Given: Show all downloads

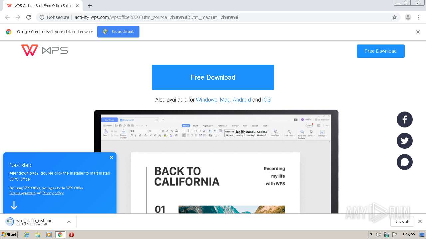Looking at the screenshot, I should (x=402, y=221).
